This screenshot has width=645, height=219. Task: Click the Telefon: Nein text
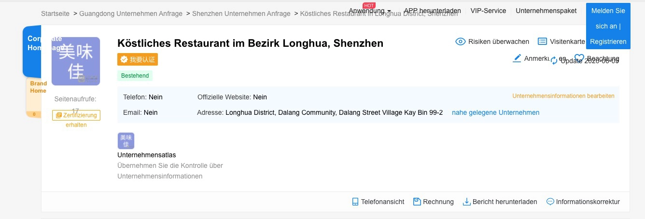coord(143,97)
